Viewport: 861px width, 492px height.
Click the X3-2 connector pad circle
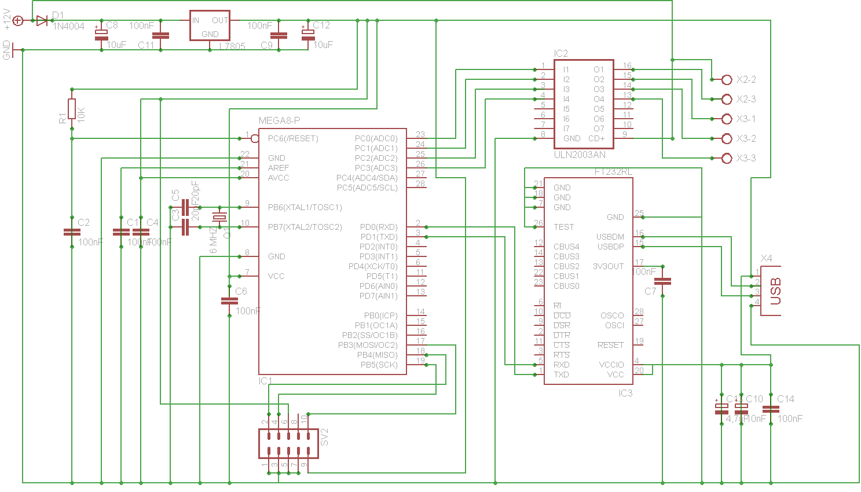pyautogui.click(x=727, y=138)
